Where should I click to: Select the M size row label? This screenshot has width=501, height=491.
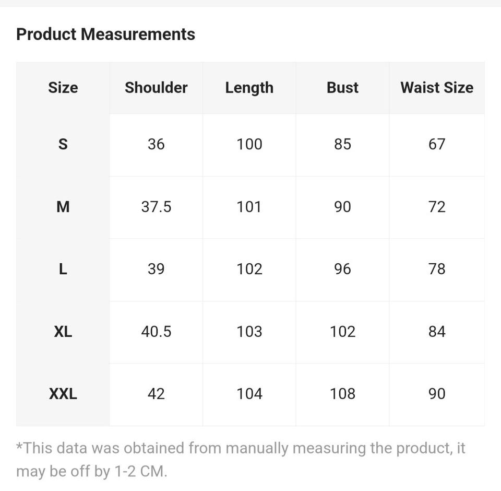click(x=63, y=207)
